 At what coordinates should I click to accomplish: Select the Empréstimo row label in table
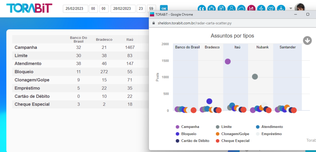point(27,88)
